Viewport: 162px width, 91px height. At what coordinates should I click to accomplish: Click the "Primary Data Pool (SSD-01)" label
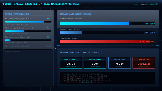tap(71, 19)
